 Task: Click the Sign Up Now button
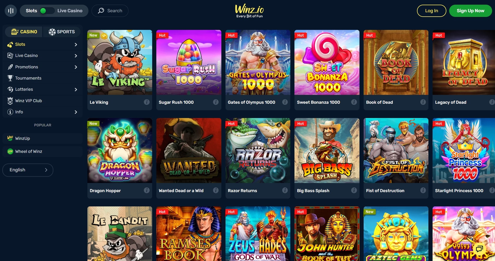click(x=471, y=11)
